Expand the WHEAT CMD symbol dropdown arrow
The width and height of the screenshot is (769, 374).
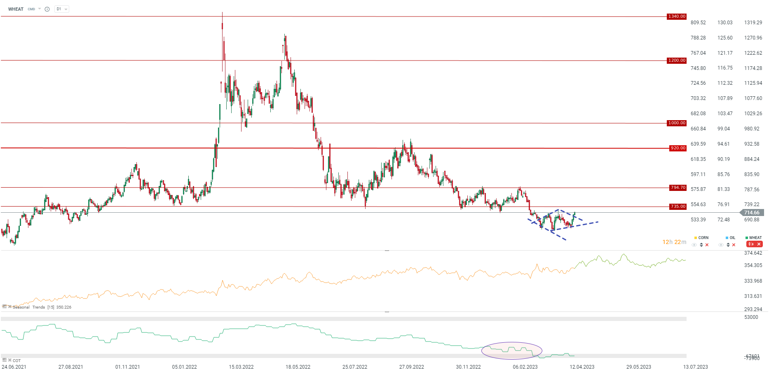coord(40,9)
